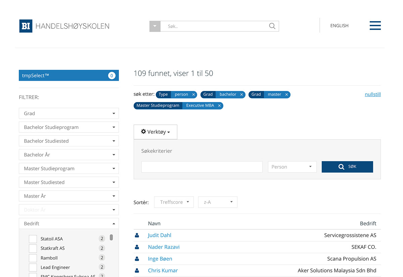Remove the 'bachelor' Grad filter tag

[241, 95]
